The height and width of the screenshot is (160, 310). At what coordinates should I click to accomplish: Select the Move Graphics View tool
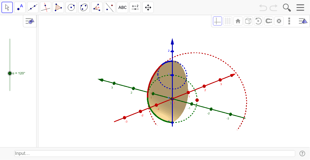point(148,7)
